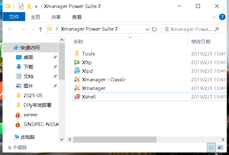Expand the ribbon using the chevron

[214, 17]
